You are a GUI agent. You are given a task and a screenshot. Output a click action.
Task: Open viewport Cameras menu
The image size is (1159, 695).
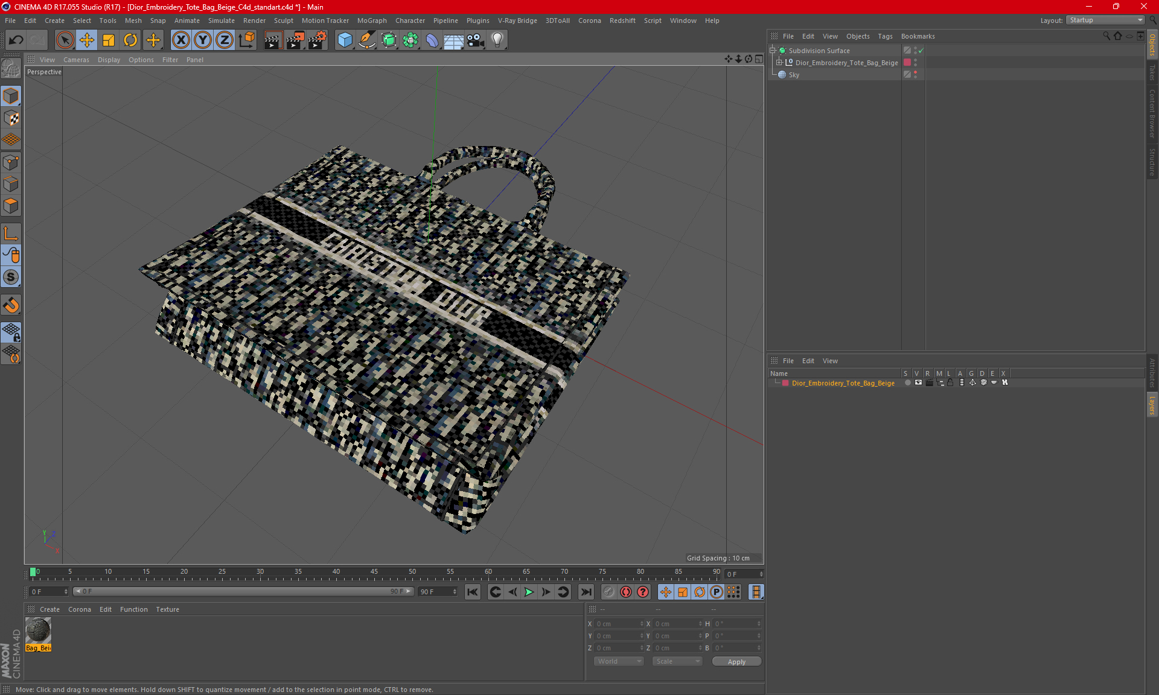(x=76, y=60)
